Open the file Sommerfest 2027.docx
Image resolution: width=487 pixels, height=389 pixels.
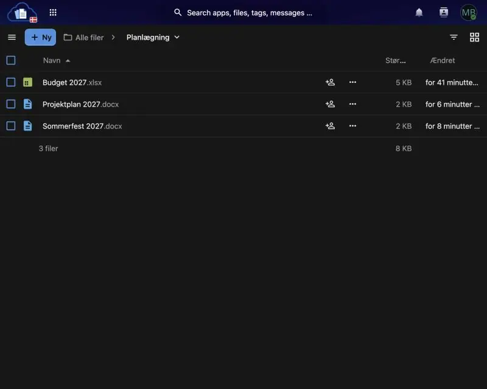82,126
